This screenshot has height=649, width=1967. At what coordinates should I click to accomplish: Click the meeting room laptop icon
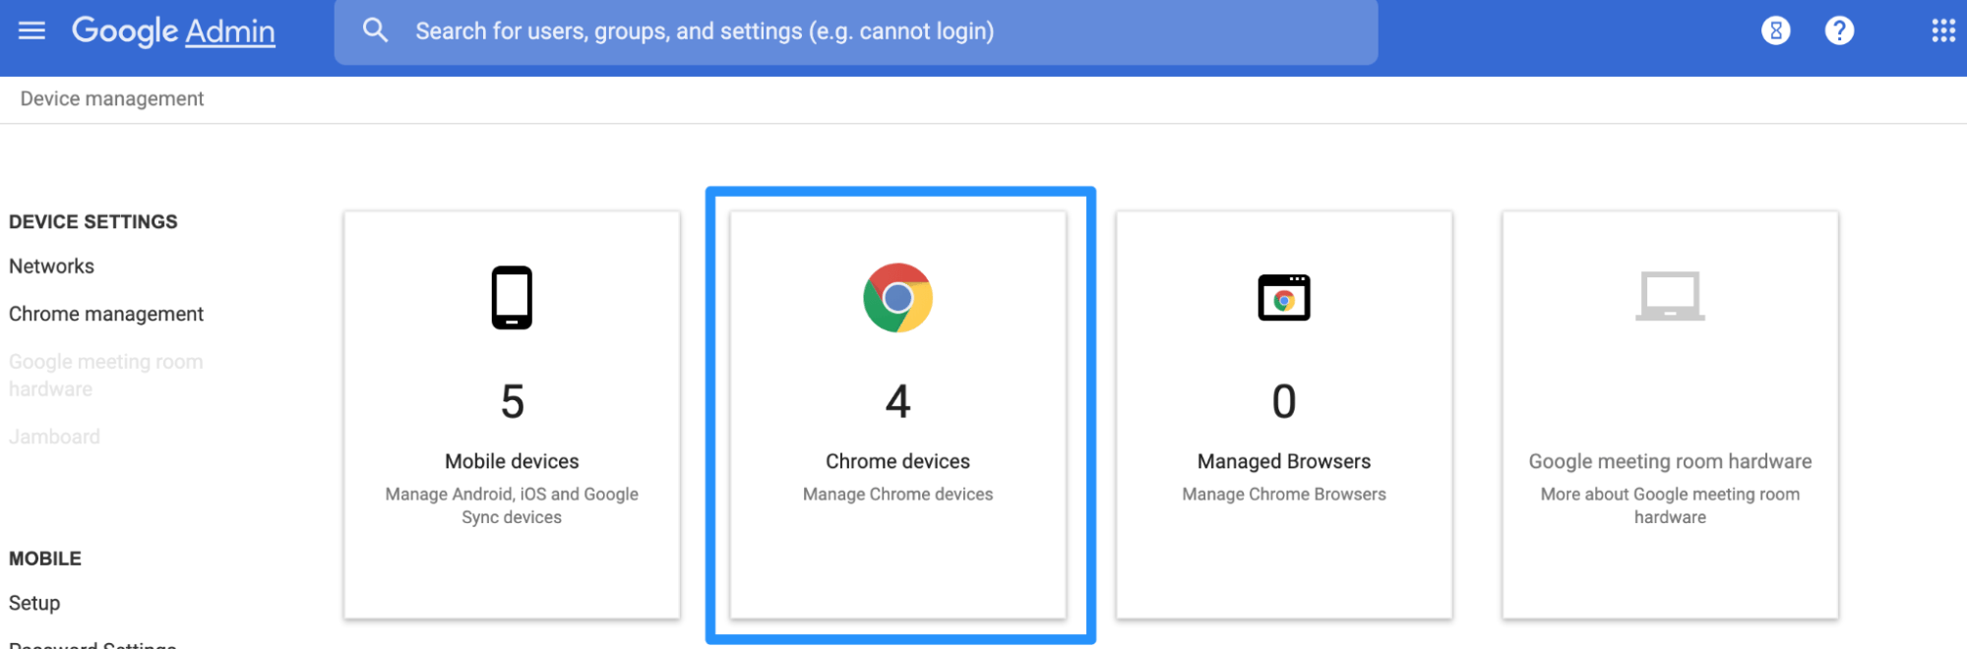[x=1670, y=296]
